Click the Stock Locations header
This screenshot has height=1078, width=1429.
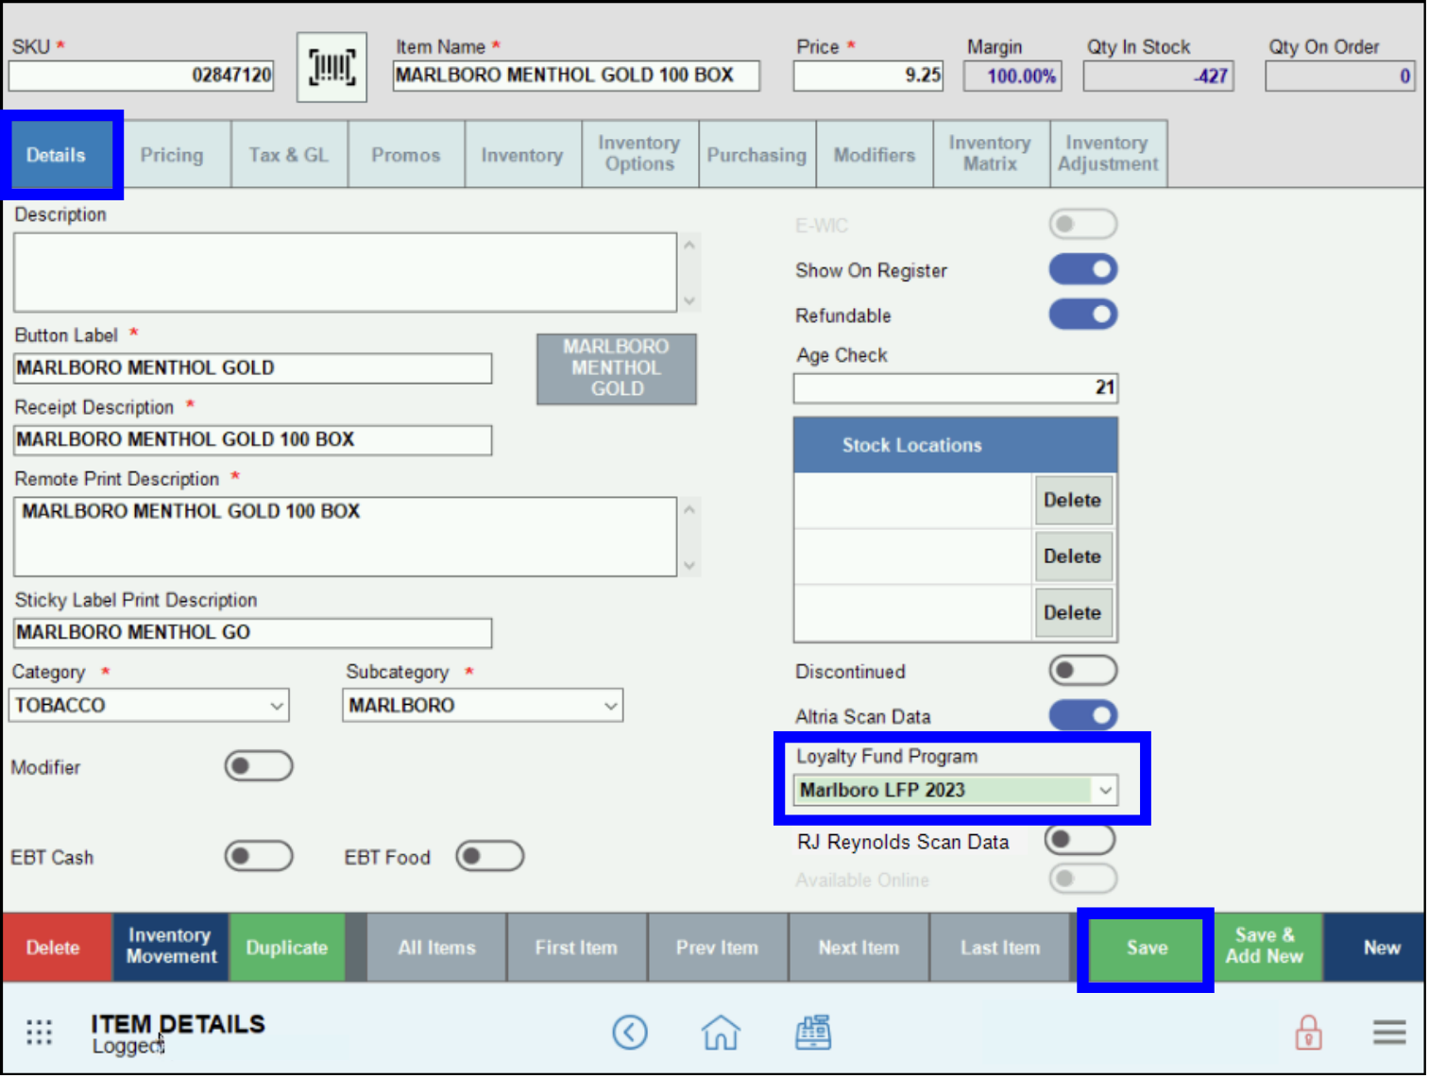[x=956, y=445]
